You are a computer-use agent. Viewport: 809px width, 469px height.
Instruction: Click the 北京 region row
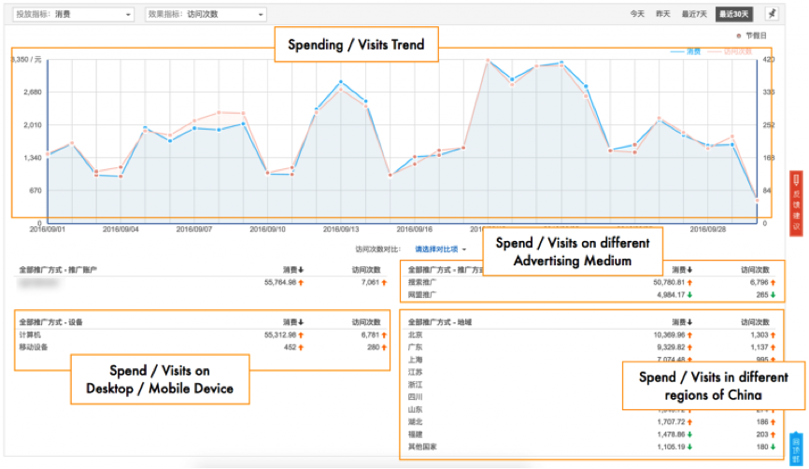(x=417, y=334)
